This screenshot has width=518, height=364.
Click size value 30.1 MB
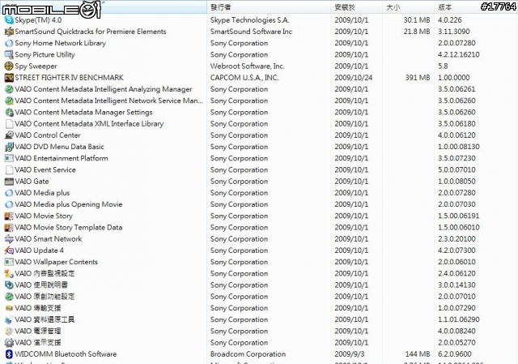(x=417, y=19)
